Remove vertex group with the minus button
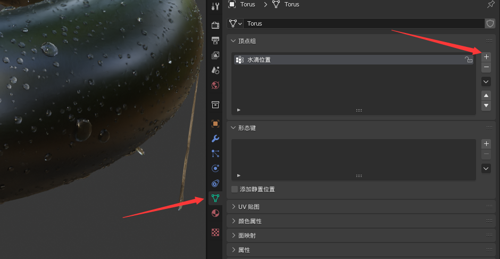 (x=486, y=68)
